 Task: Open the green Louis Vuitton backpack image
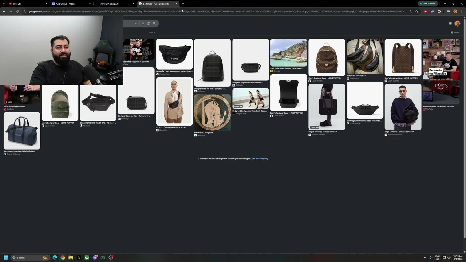coord(60,103)
